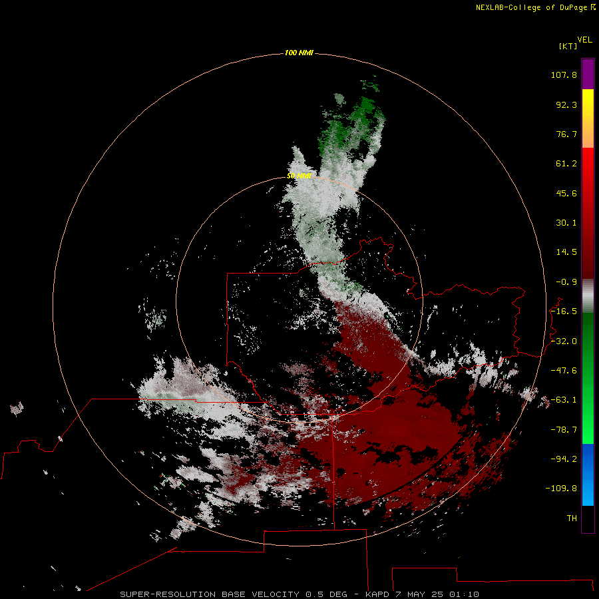599x599 pixels.
Task: Click the 30.1 legend value
Action: [566, 223]
